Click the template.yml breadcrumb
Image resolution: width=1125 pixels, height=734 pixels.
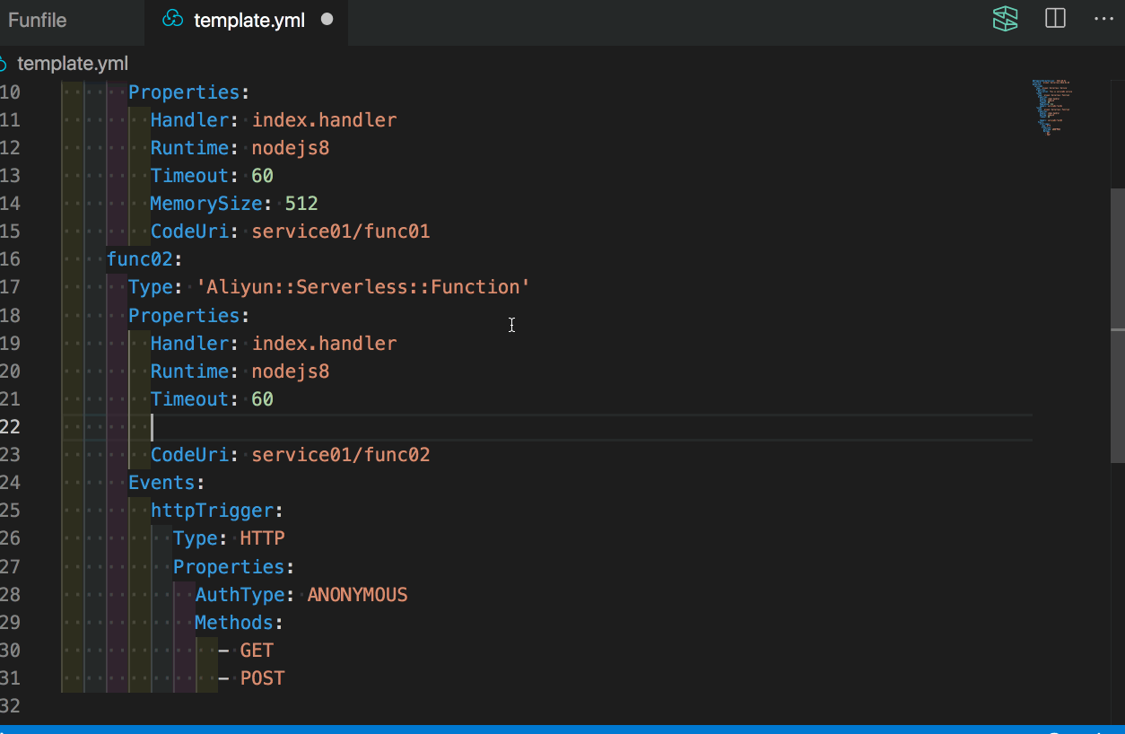pyautogui.click(x=72, y=64)
